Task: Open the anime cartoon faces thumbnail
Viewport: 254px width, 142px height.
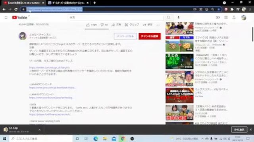Action: pyautogui.click(x=179, y=78)
